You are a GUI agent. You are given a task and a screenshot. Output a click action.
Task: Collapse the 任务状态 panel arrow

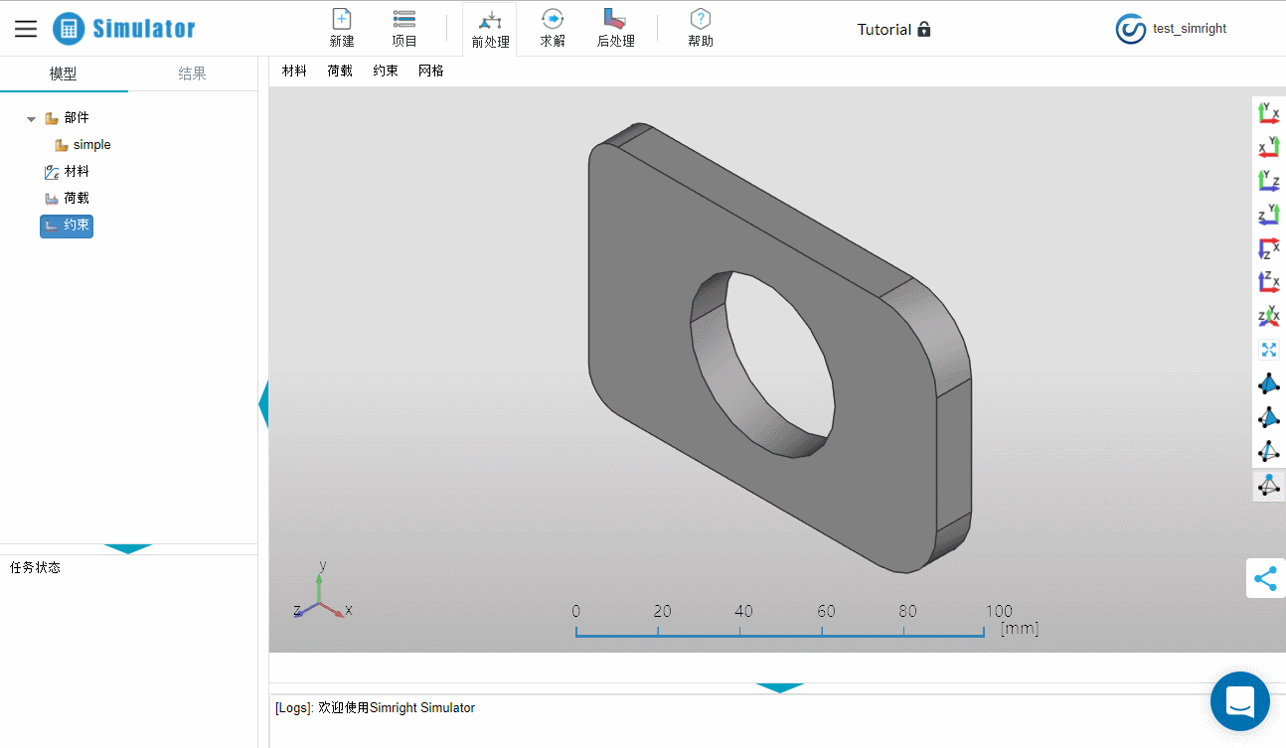pyautogui.click(x=128, y=548)
